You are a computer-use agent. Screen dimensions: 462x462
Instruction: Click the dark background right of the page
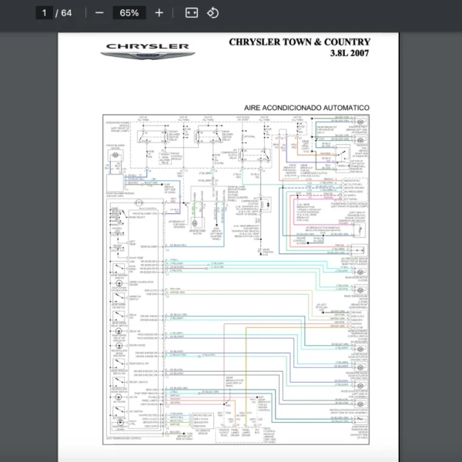pos(430,231)
